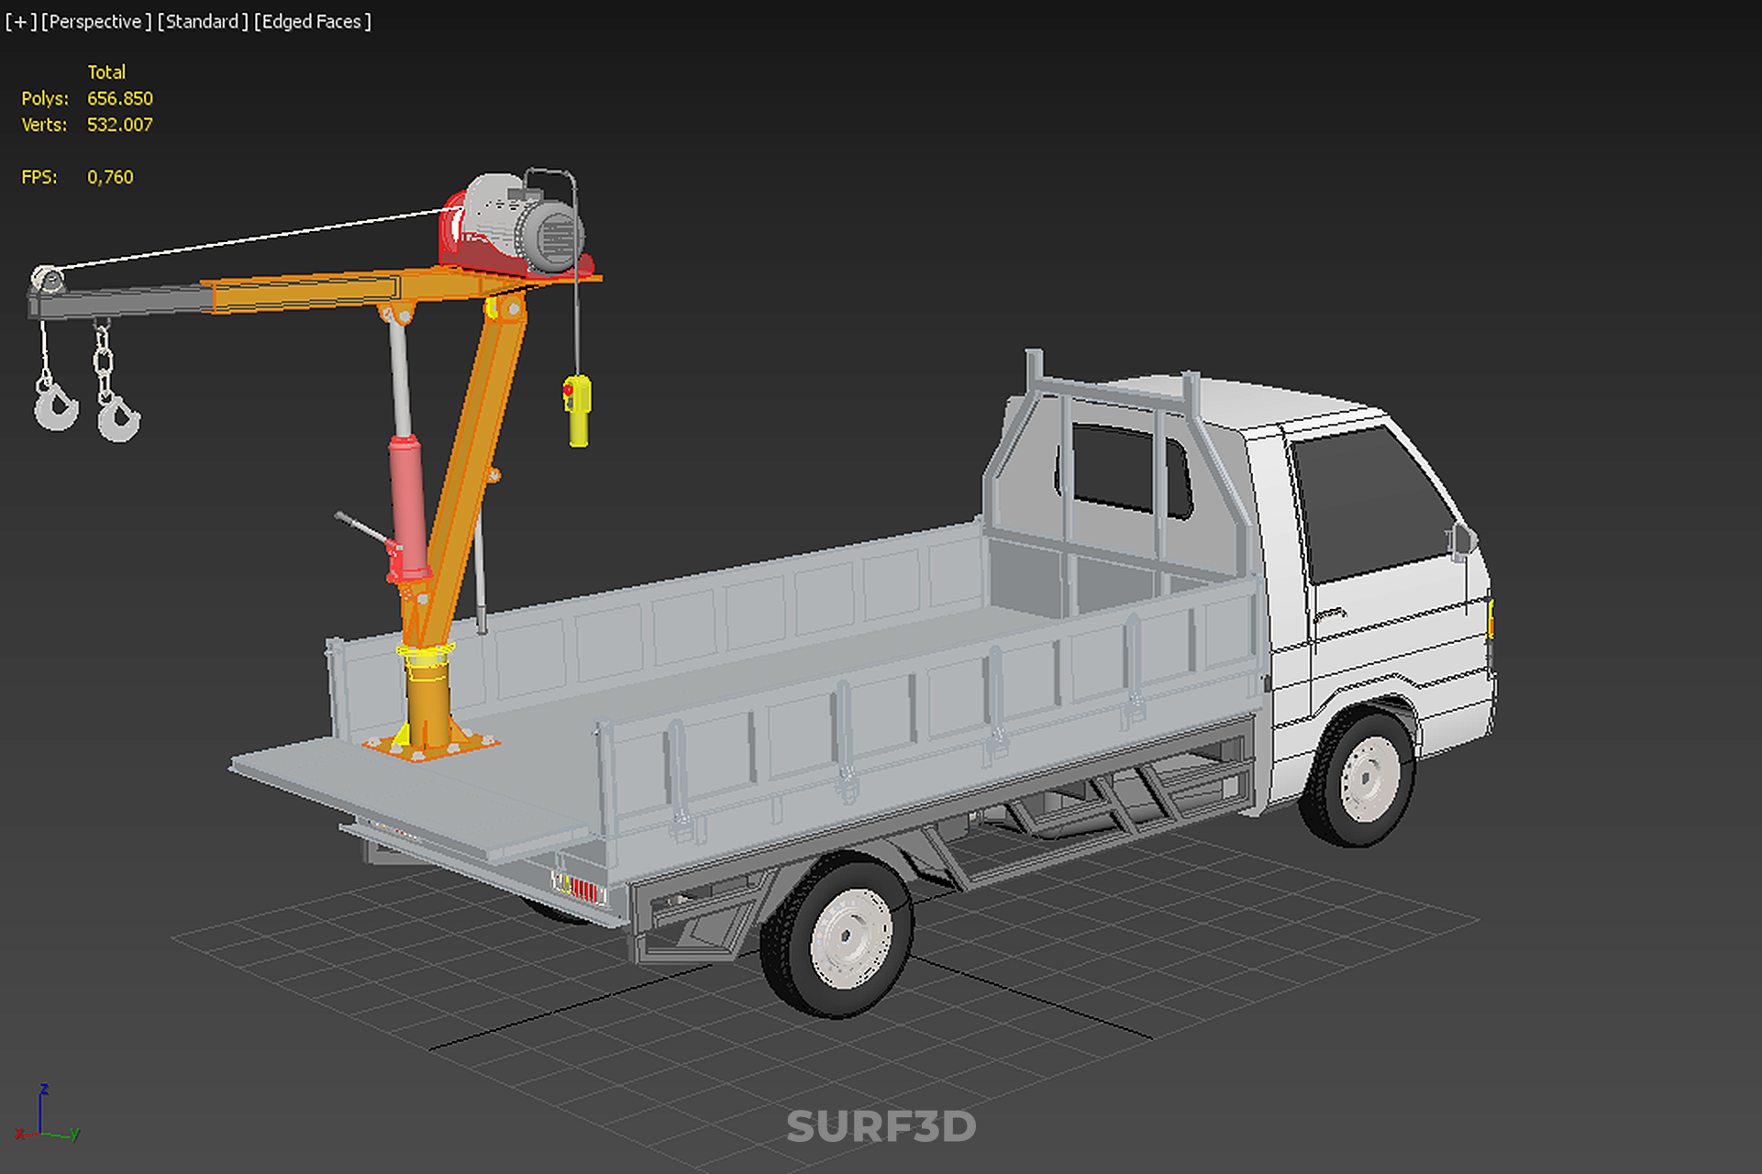Viewport: 1762px width, 1174px height.
Task: Click the Polys count statistic
Action: [119, 98]
